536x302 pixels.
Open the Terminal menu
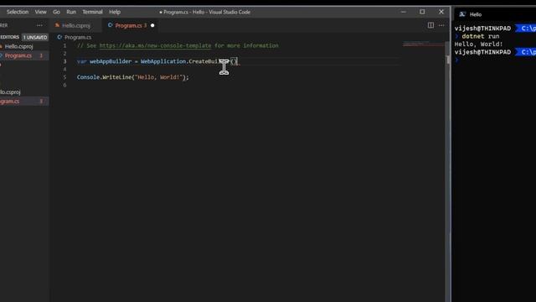point(92,12)
